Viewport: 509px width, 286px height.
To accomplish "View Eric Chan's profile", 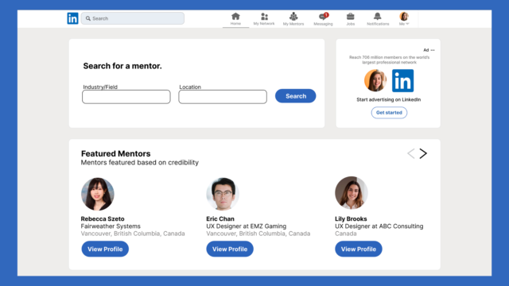I will pyautogui.click(x=230, y=249).
